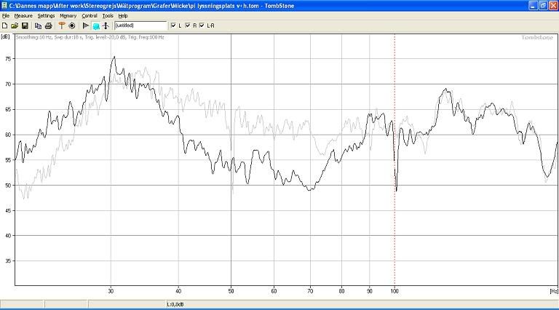Click the round record toolbar icon
This screenshot has height=310, width=559.
coord(72,25)
